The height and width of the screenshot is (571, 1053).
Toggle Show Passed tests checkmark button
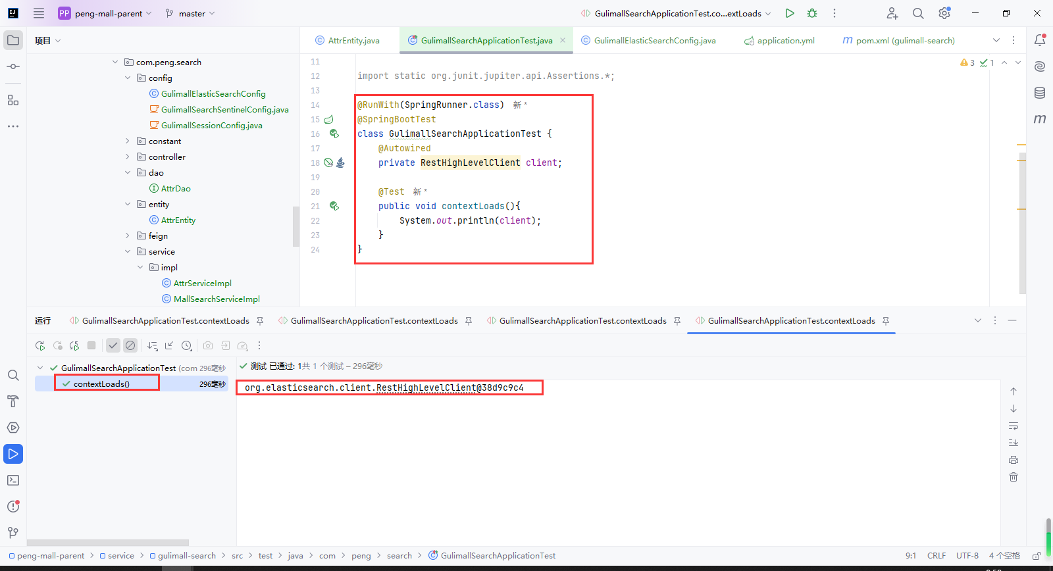113,345
